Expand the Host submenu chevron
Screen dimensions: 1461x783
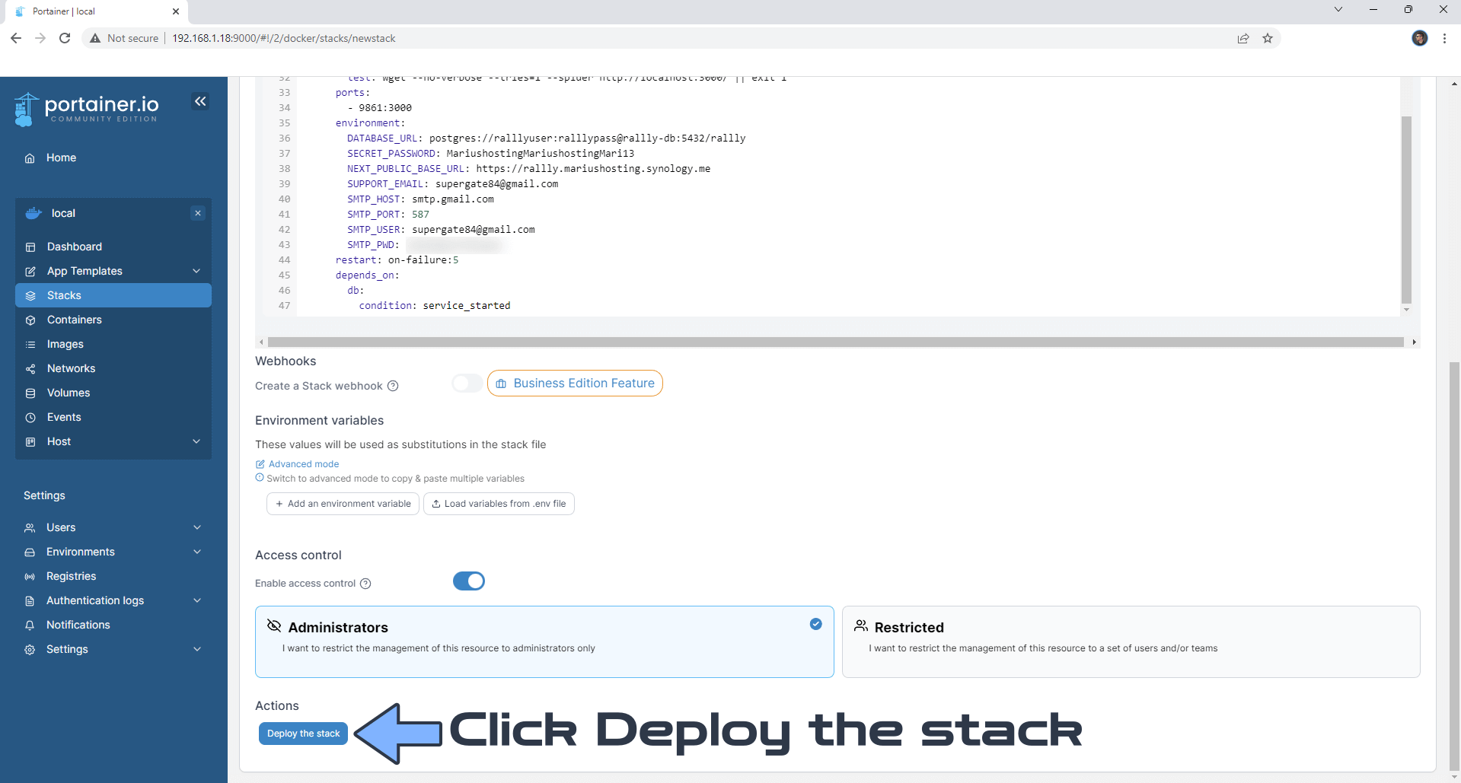196,441
